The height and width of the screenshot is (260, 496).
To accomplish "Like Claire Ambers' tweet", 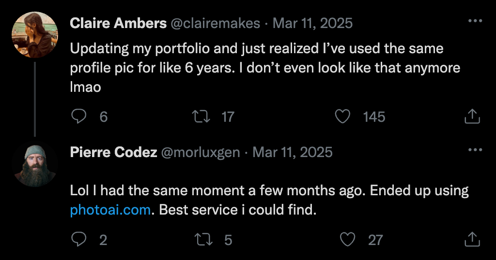I will [342, 116].
